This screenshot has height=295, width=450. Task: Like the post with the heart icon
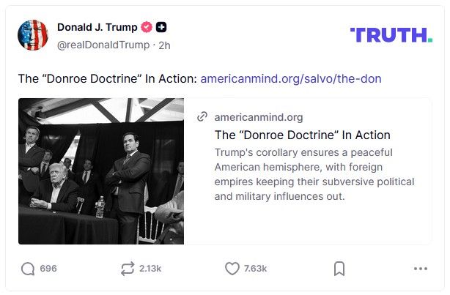pyautogui.click(x=232, y=269)
